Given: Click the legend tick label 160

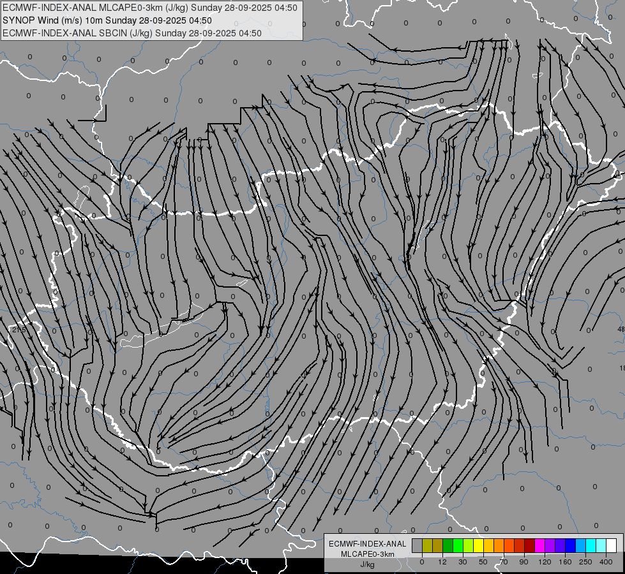Looking at the screenshot, I should point(565,562).
